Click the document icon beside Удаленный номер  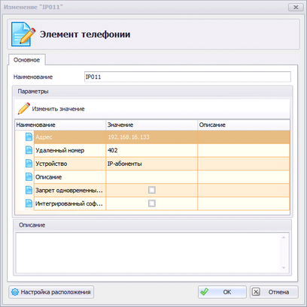pyautogui.click(x=29, y=150)
